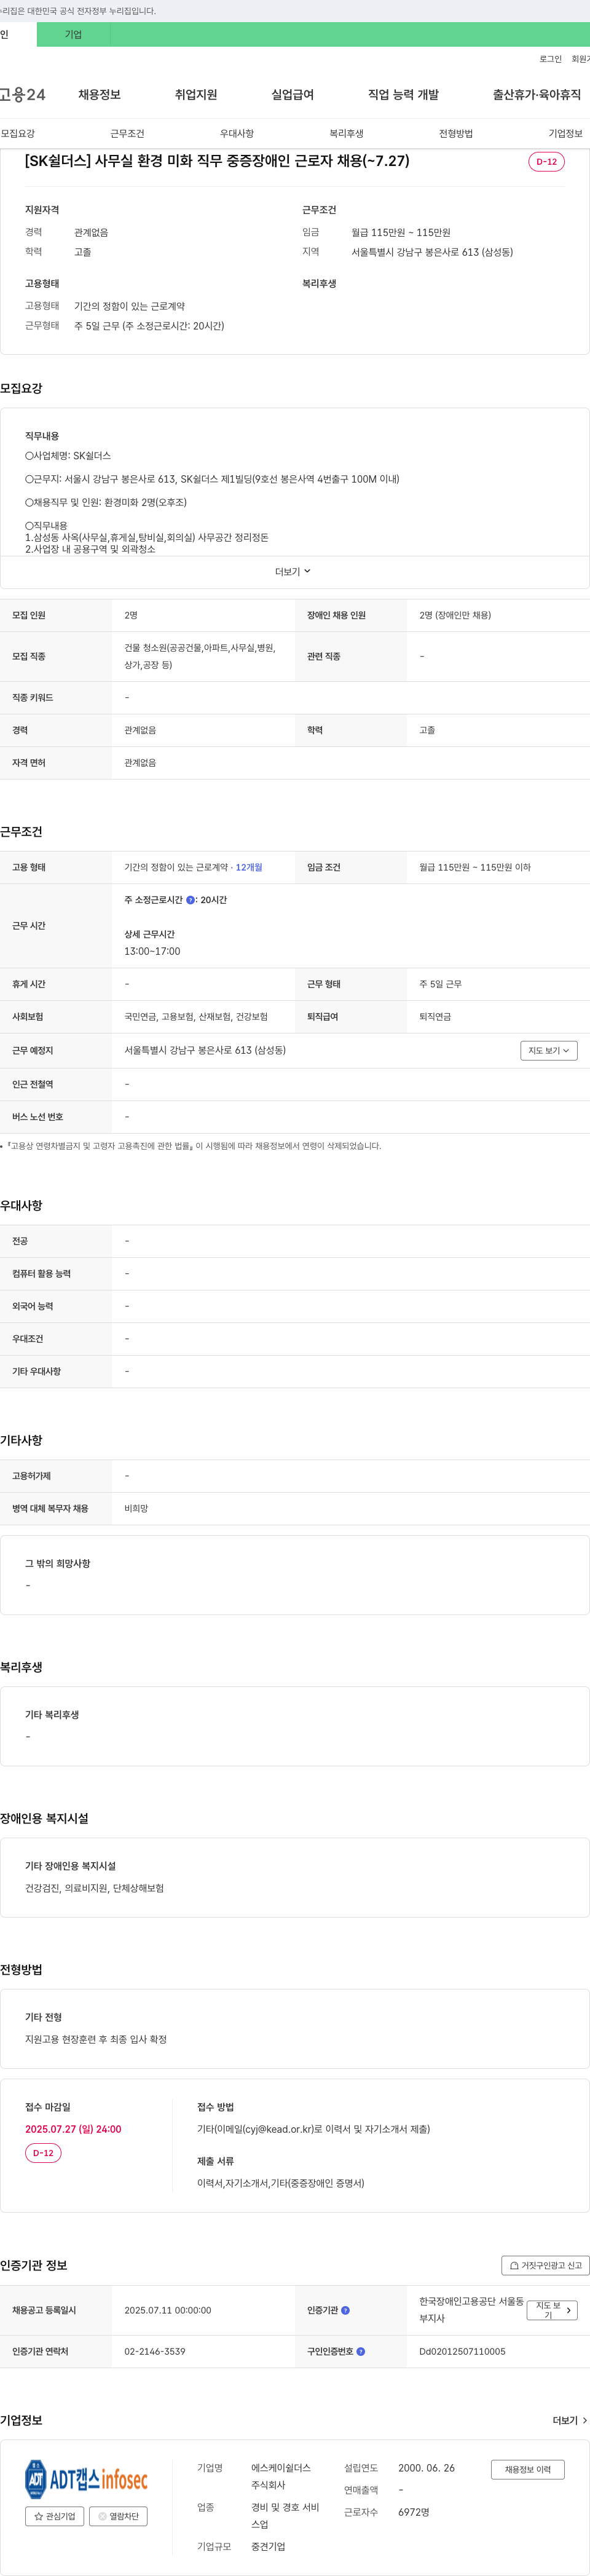Click the 월급 115만원 ~ 115만원 이하 wage cell
This screenshot has height=2576, width=590.
[x=475, y=868]
